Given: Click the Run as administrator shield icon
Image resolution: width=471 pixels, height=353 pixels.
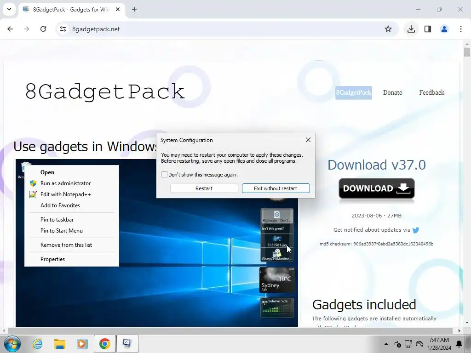Looking at the screenshot, I should tap(33, 183).
